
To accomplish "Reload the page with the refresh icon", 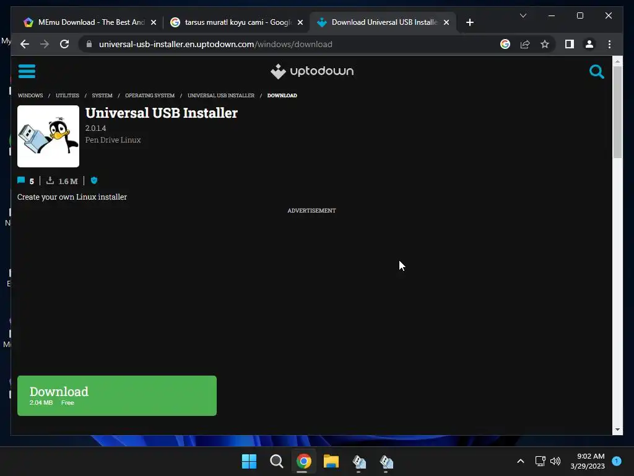I will tap(64, 44).
